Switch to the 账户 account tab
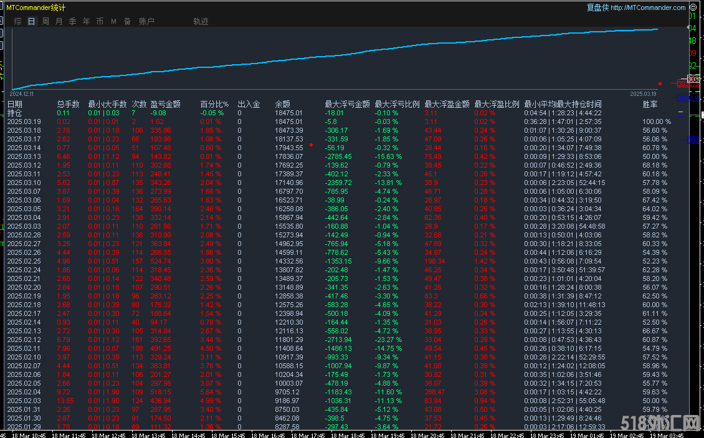 [x=146, y=21]
